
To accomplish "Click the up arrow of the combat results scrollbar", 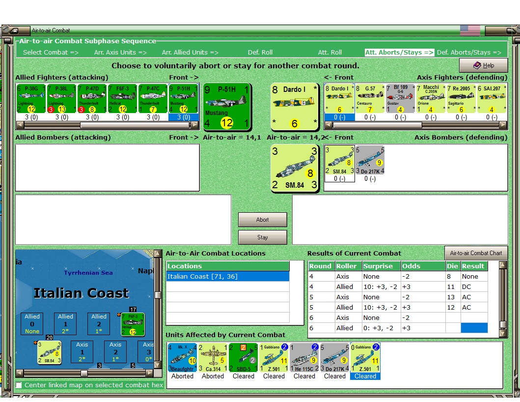I will point(503,265).
